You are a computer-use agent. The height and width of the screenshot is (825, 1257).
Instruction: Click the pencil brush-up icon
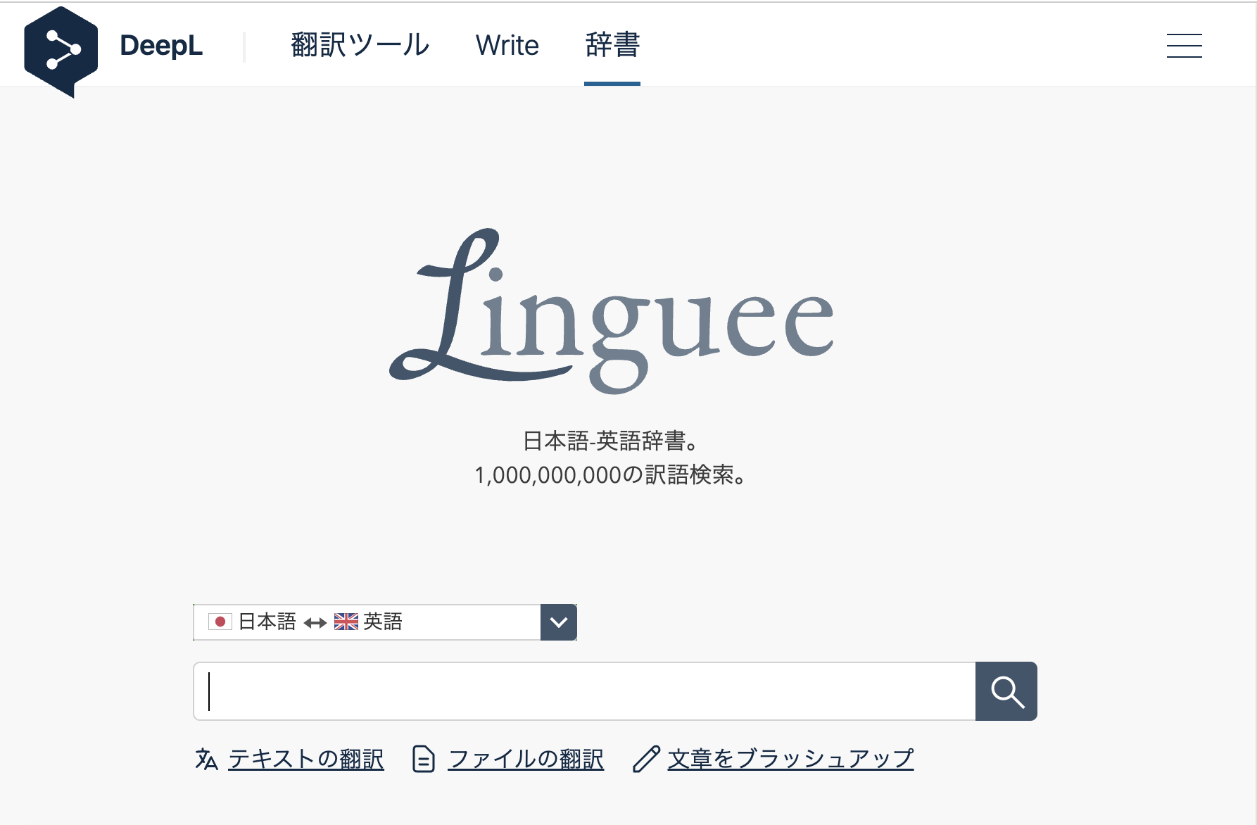(646, 760)
